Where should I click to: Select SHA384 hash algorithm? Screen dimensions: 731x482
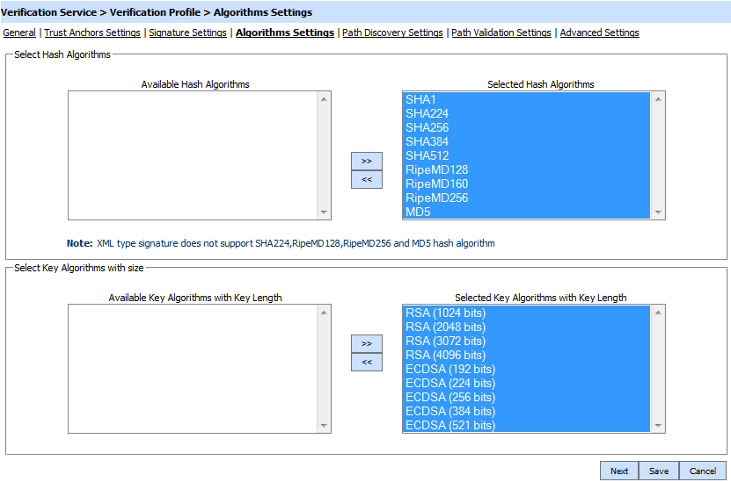coord(526,141)
